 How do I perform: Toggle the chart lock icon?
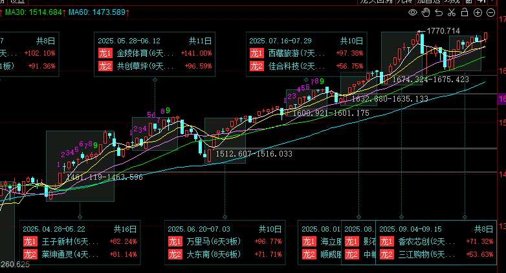465,12
